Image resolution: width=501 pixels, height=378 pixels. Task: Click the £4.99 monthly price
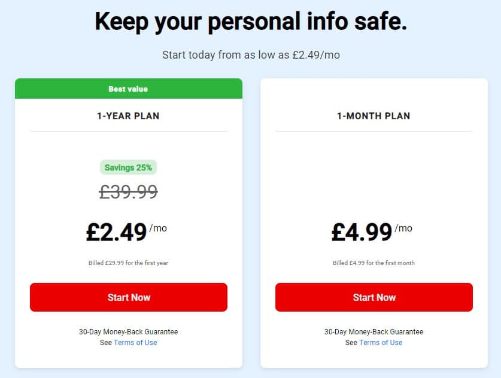click(x=362, y=232)
